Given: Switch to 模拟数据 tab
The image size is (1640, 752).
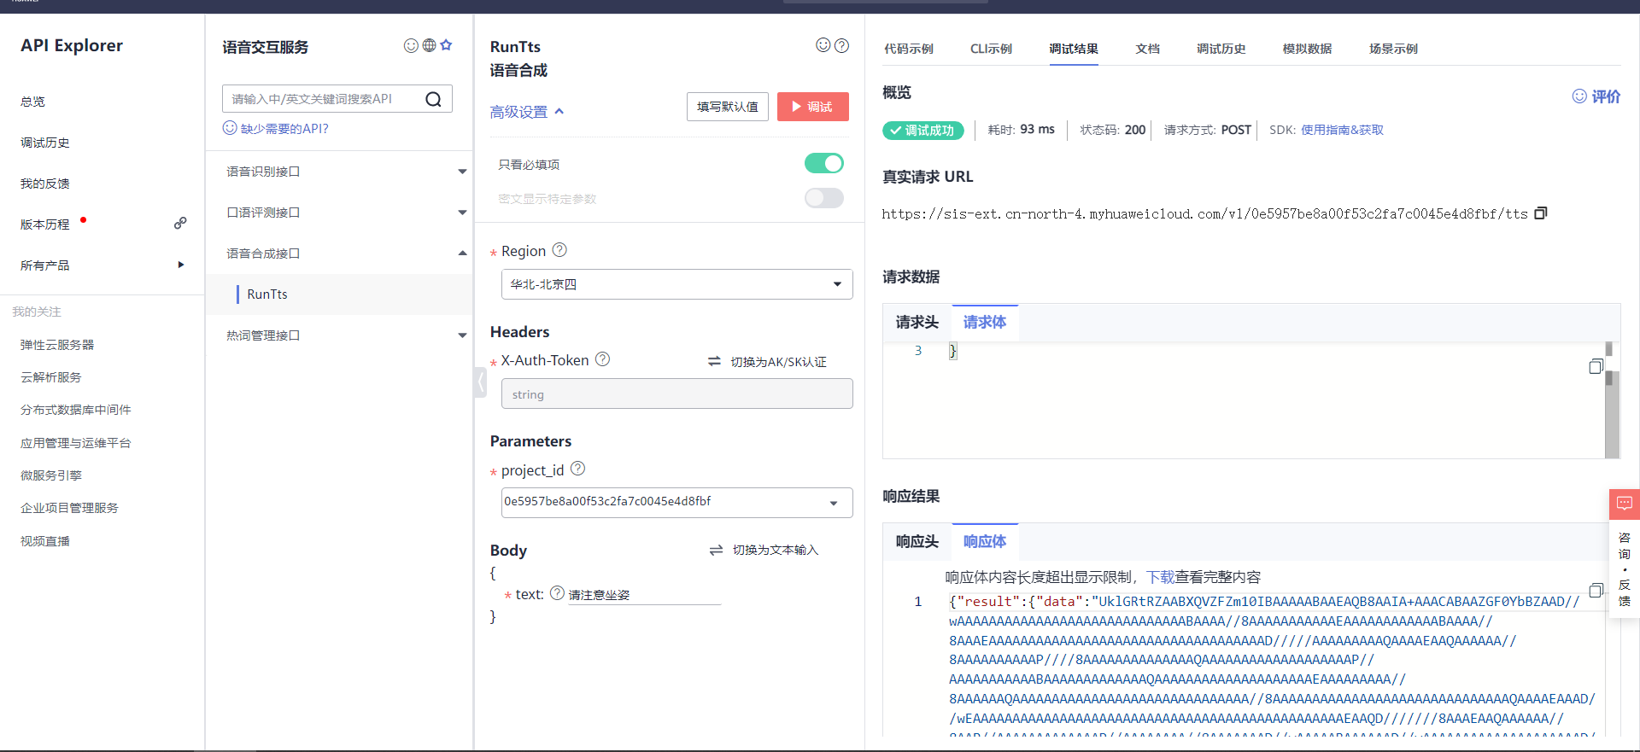Looking at the screenshot, I should click(x=1307, y=49).
